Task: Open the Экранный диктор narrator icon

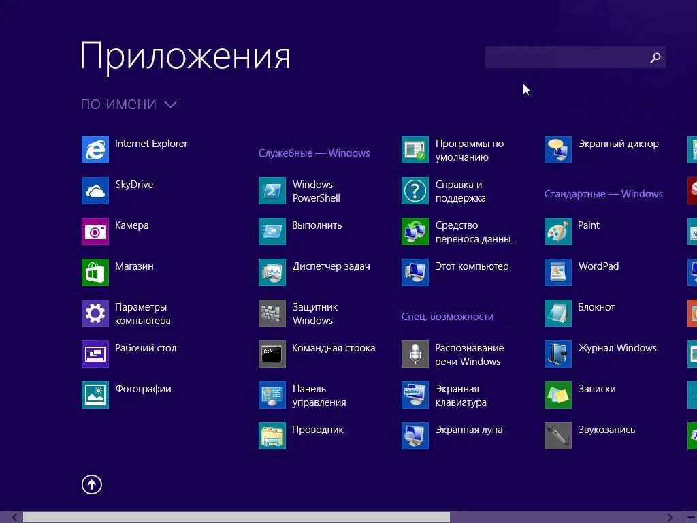Action: click(558, 150)
